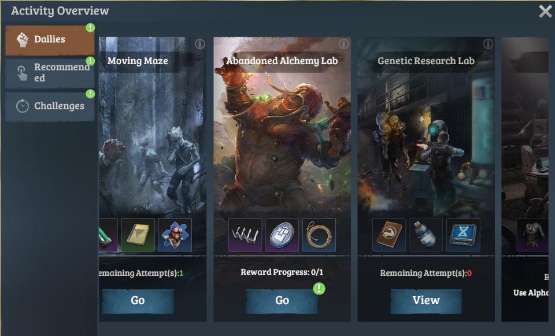The width and height of the screenshot is (555, 336).
Task: Select the armor vest reward icon
Action: 533,235
